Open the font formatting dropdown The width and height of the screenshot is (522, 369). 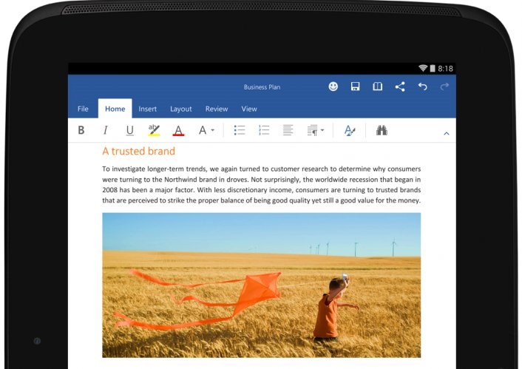[206, 130]
